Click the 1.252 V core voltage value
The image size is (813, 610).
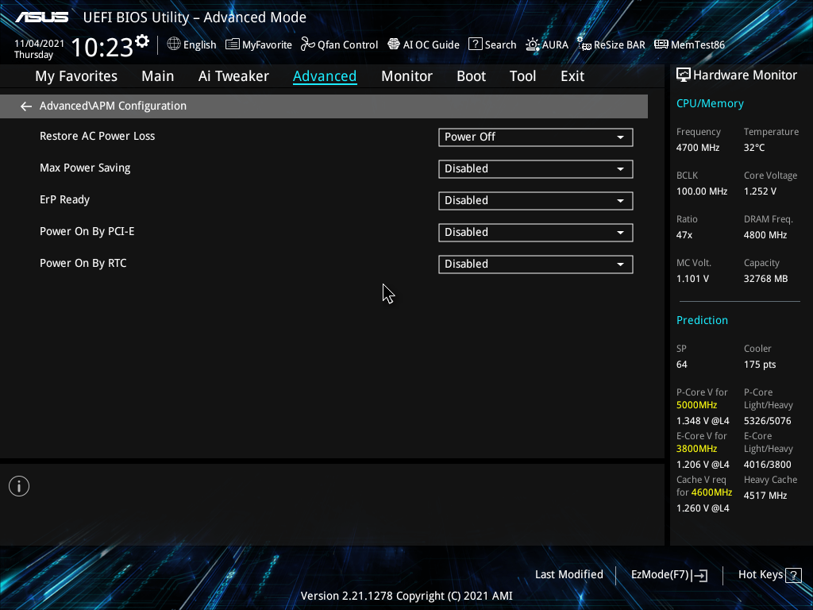(760, 191)
